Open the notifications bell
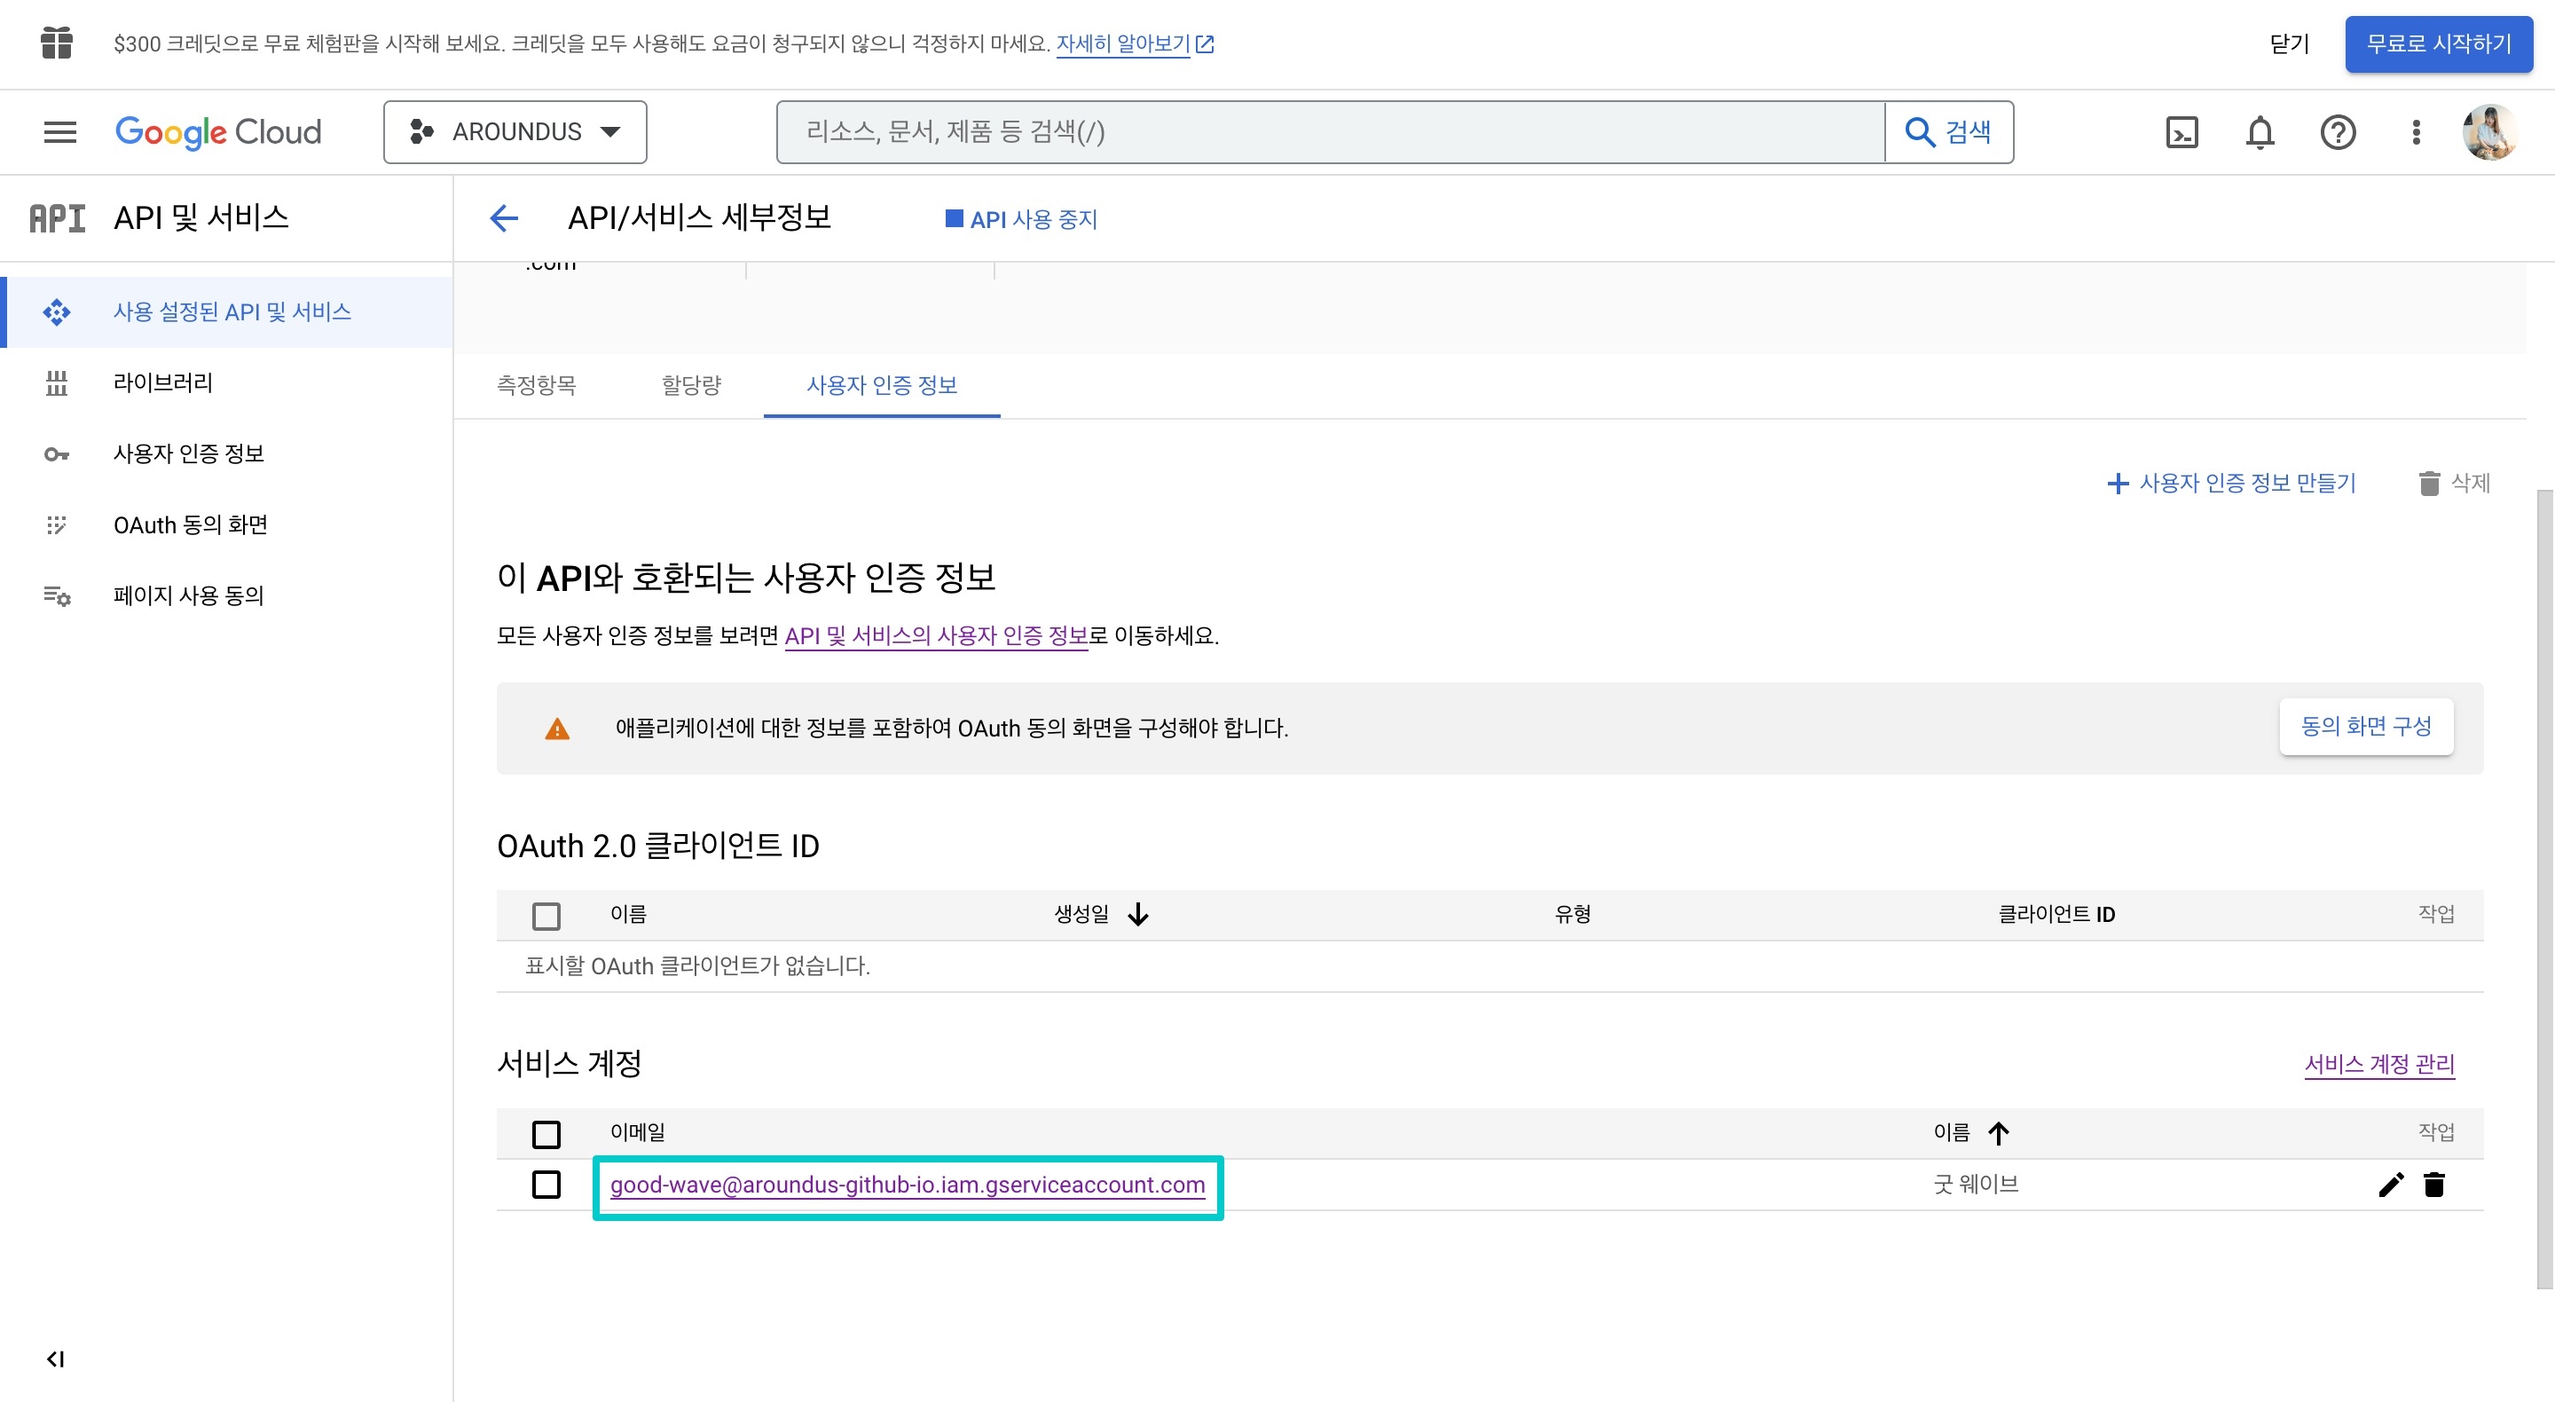The width and height of the screenshot is (2555, 1402). [2260, 132]
